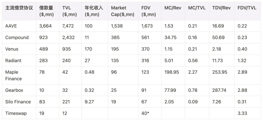263x121 pixels.
Task: Select the Radiant protocol cell
Action: coord(13,61)
